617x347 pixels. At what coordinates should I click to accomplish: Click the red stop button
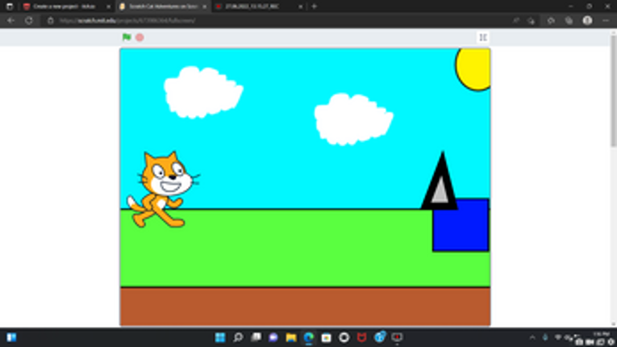(x=140, y=37)
